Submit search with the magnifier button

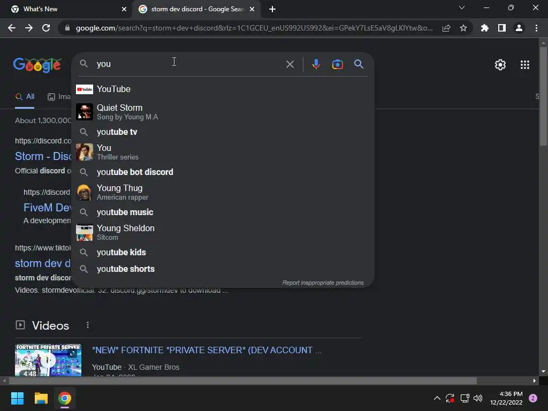tap(359, 64)
